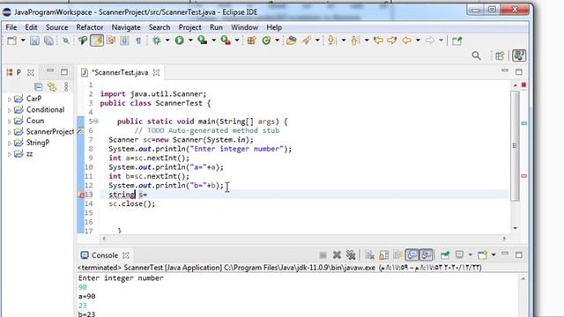Screen dimensions: 564x317
Task: Open the Back history dropdown arrow
Action: pos(418,41)
